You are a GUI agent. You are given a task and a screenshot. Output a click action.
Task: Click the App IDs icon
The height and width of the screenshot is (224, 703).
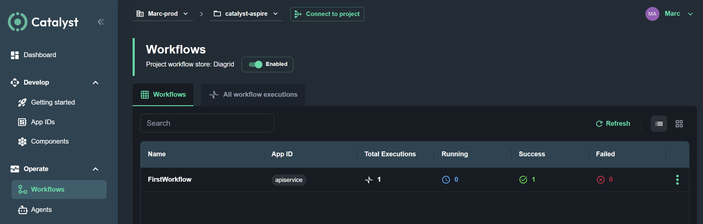point(22,122)
